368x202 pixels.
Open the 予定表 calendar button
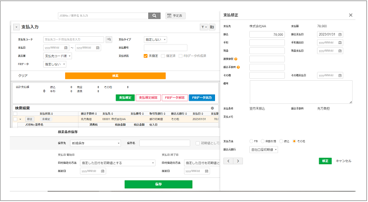pyautogui.click(x=175, y=16)
